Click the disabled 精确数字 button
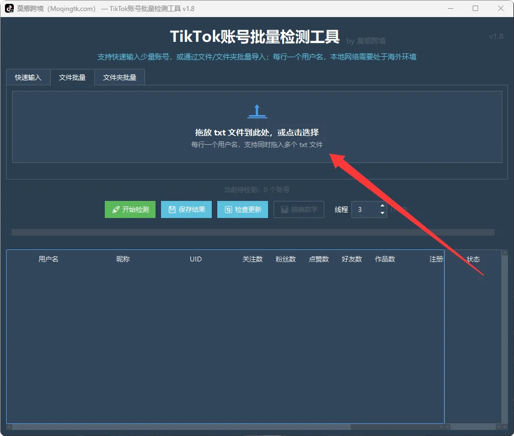The height and width of the screenshot is (436, 514). (x=299, y=210)
